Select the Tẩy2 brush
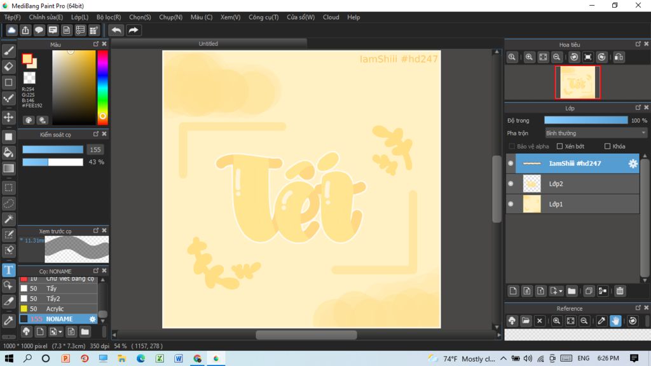The height and width of the screenshot is (366, 651). 58,299
